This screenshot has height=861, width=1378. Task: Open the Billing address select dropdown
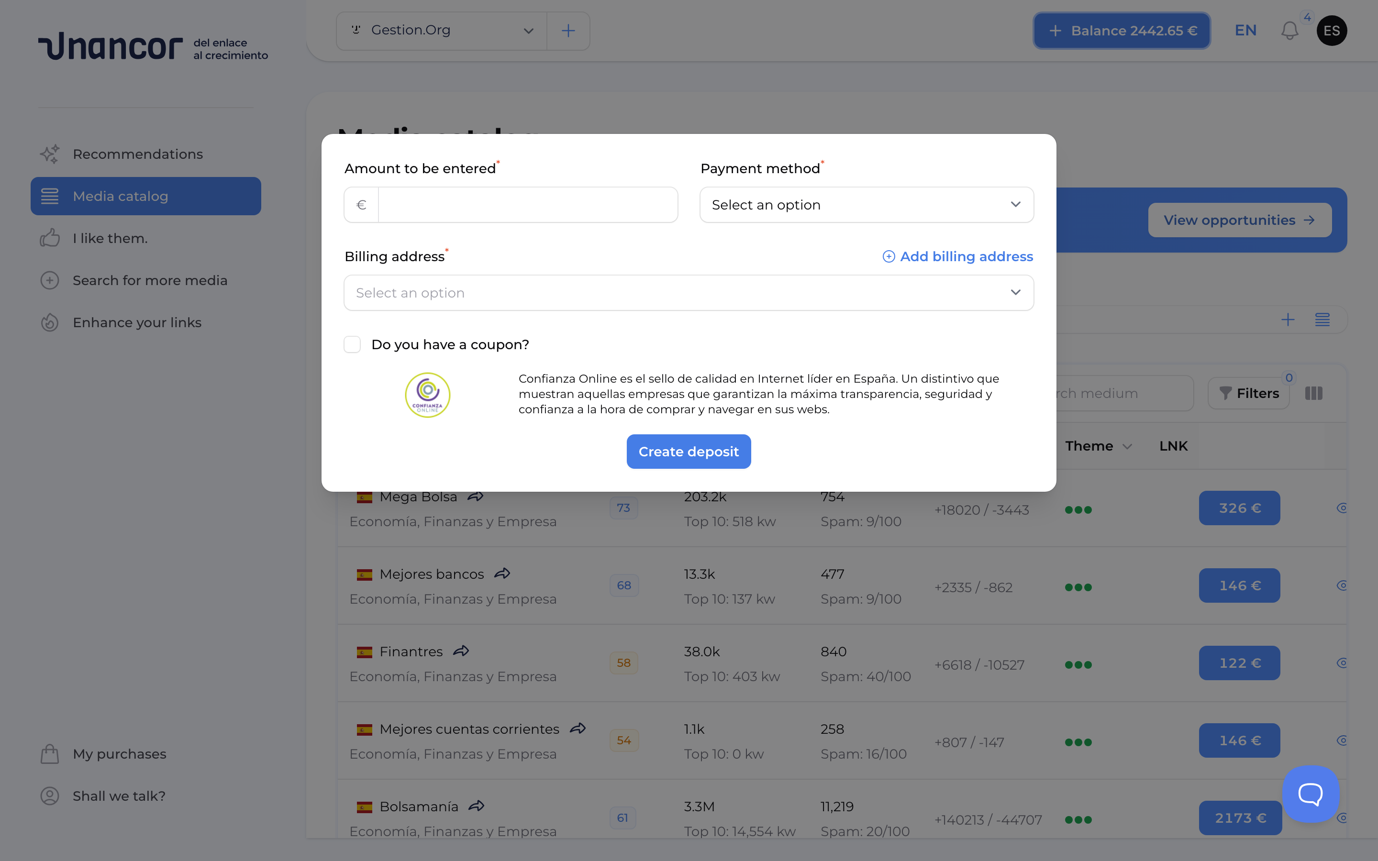coord(689,292)
